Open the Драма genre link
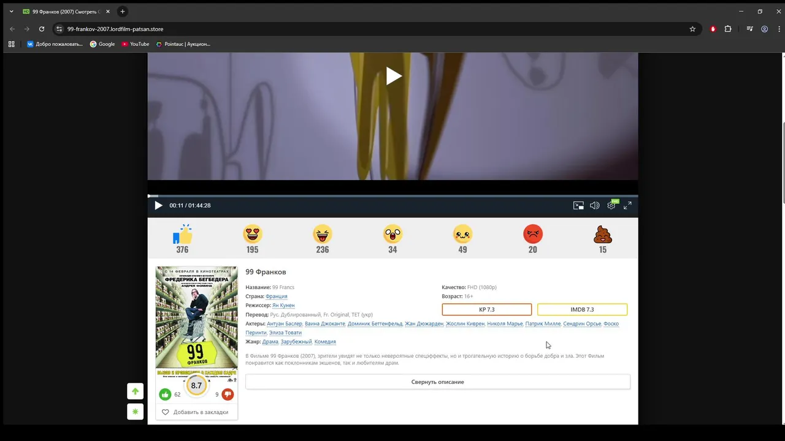The height and width of the screenshot is (441, 785). click(270, 342)
